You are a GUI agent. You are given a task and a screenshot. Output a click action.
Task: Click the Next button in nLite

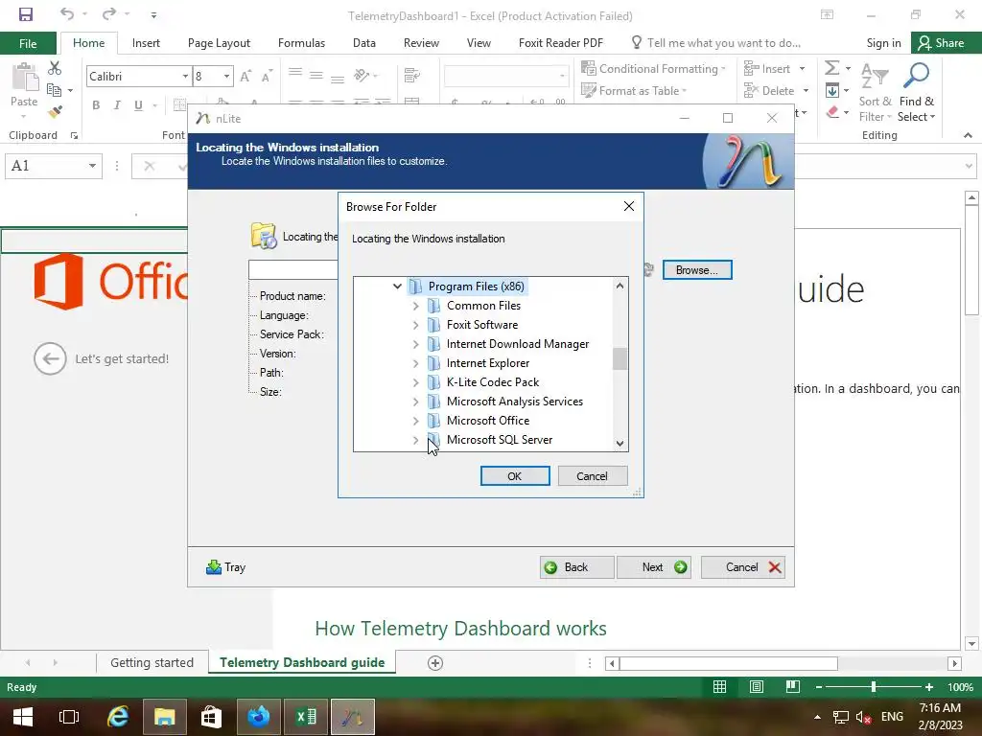[654, 567]
